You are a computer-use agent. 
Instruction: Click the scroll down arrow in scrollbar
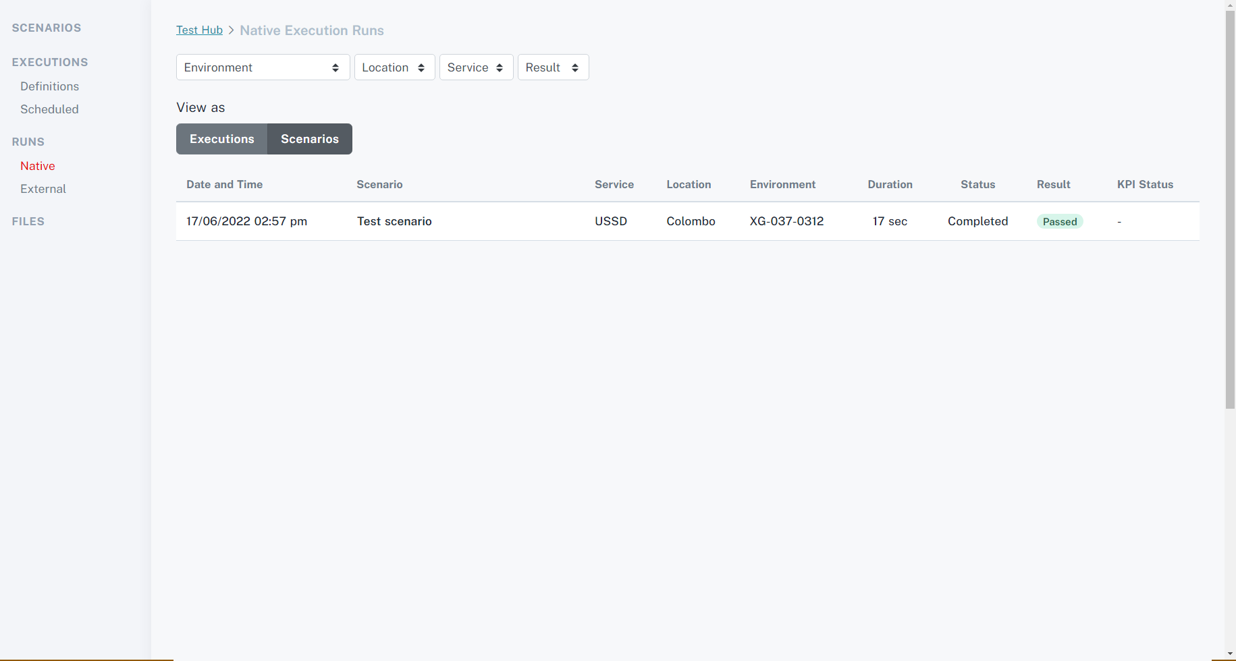pos(1230,654)
